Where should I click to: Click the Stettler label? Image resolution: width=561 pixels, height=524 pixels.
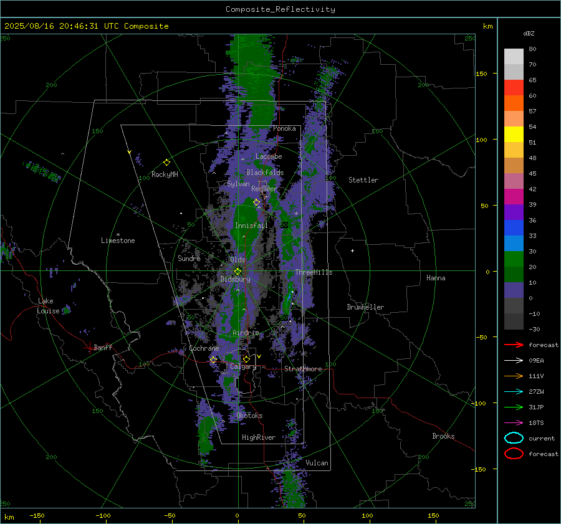point(363,180)
